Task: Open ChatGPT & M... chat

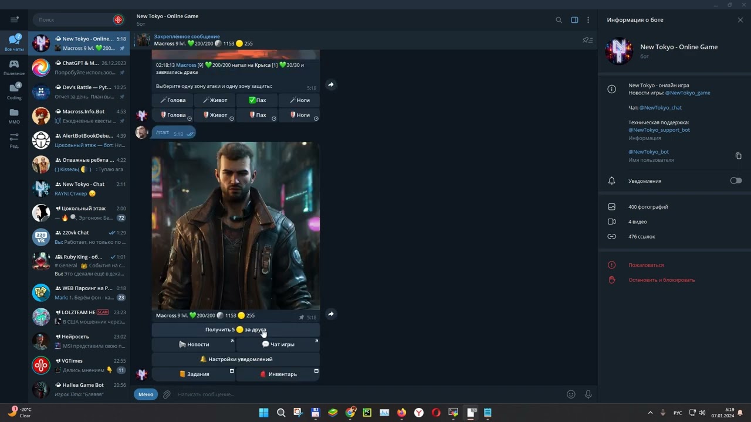Action: 79,67
